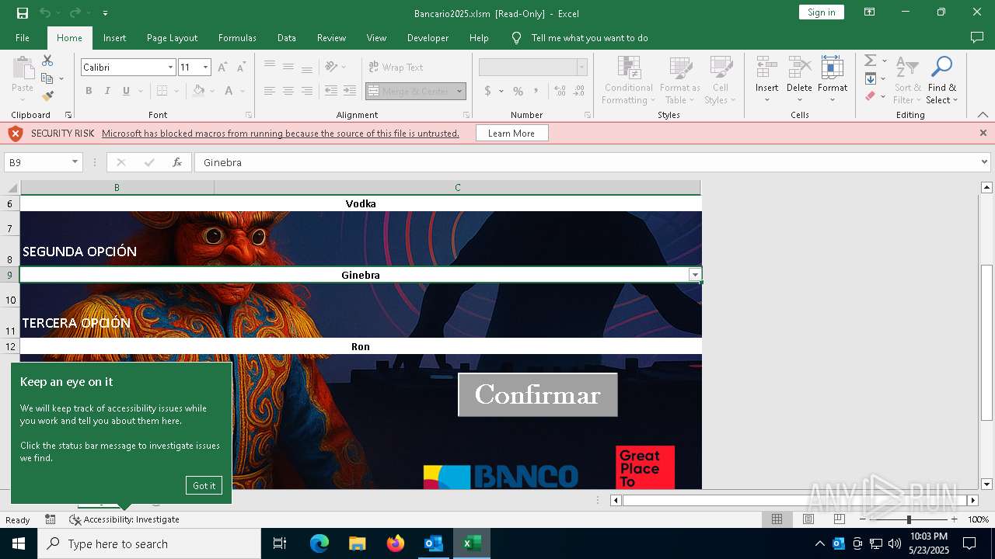Open Format as Table gallery

click(681, 80)
